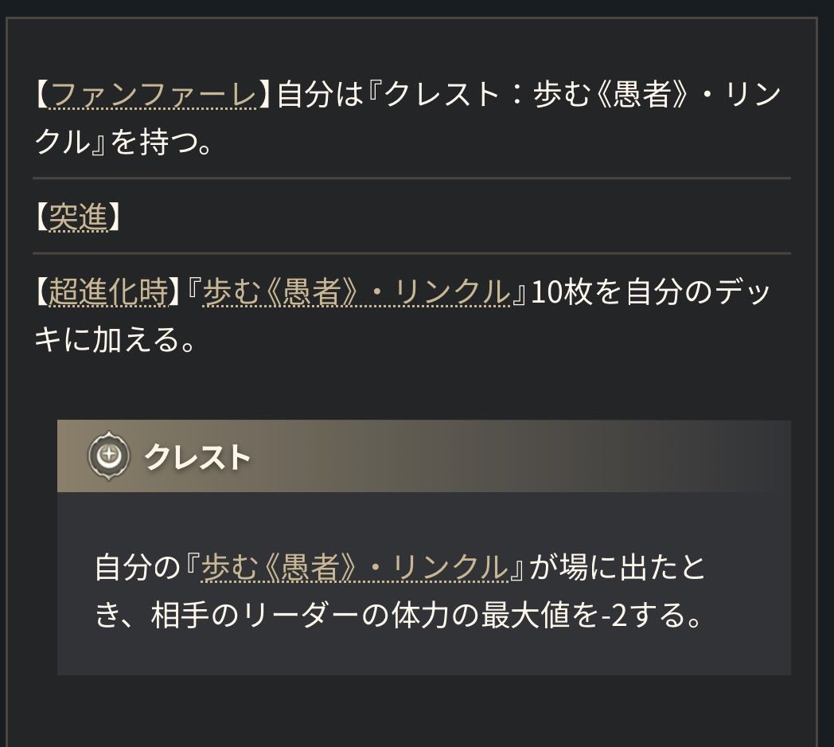This screenshot has width=834, height=747.
Task: Click the 自分の text starting crest description
Action: click(133, 567)
